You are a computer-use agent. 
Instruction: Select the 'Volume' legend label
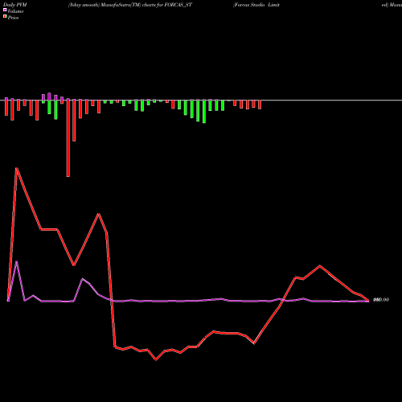tap(15, 11)
